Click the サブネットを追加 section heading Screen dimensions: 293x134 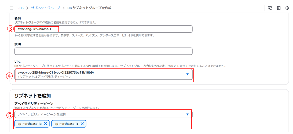point(33,96)
